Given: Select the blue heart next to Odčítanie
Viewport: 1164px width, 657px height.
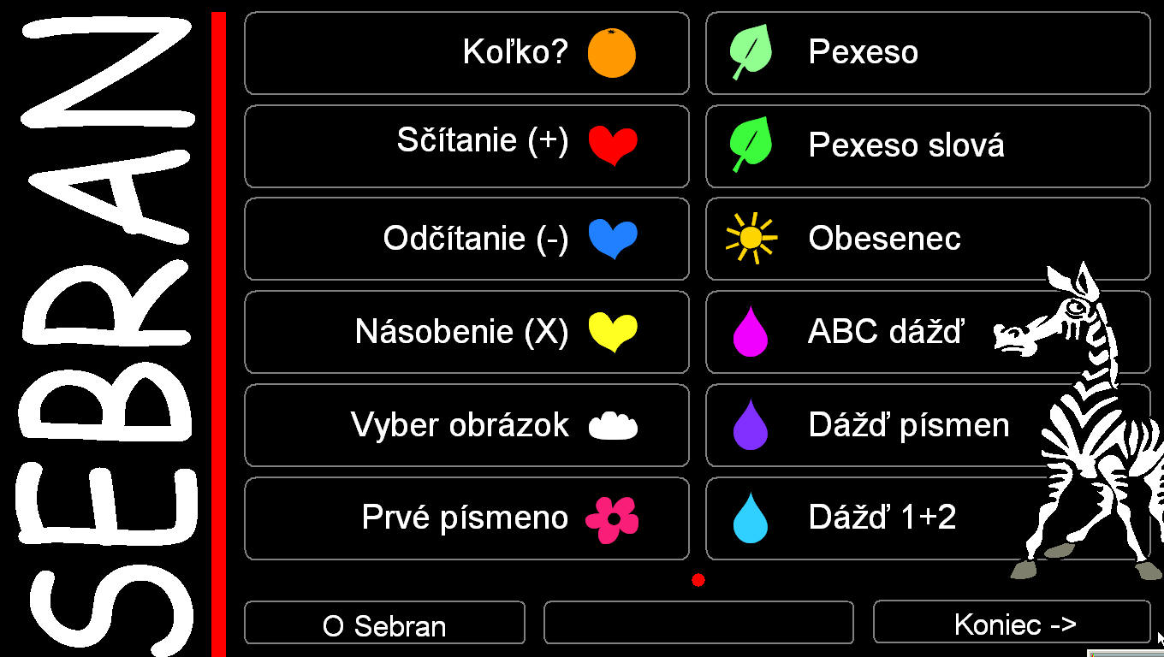Looking at the screenshot, I should (613, 239).
